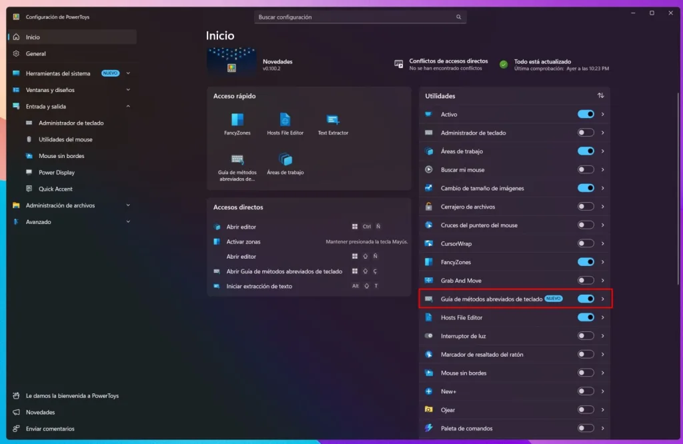The image size is (683, 444).
Task: Open CursorWrap settings chevron
Action: (602, 243)
